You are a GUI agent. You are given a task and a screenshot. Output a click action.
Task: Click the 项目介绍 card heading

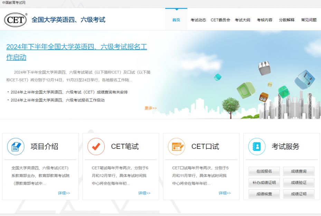pos(45,146)
